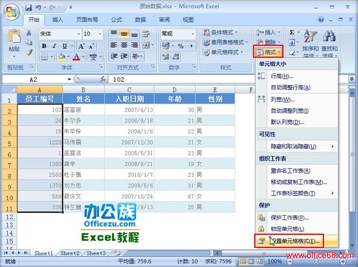Choose 行高(H)... menu item

[297, 76]
